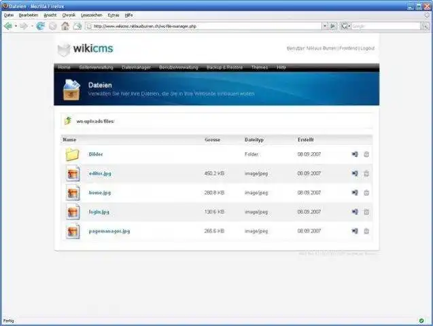Click the Logout link
This screenshot has width=433, height=326.
pos(368,48)
